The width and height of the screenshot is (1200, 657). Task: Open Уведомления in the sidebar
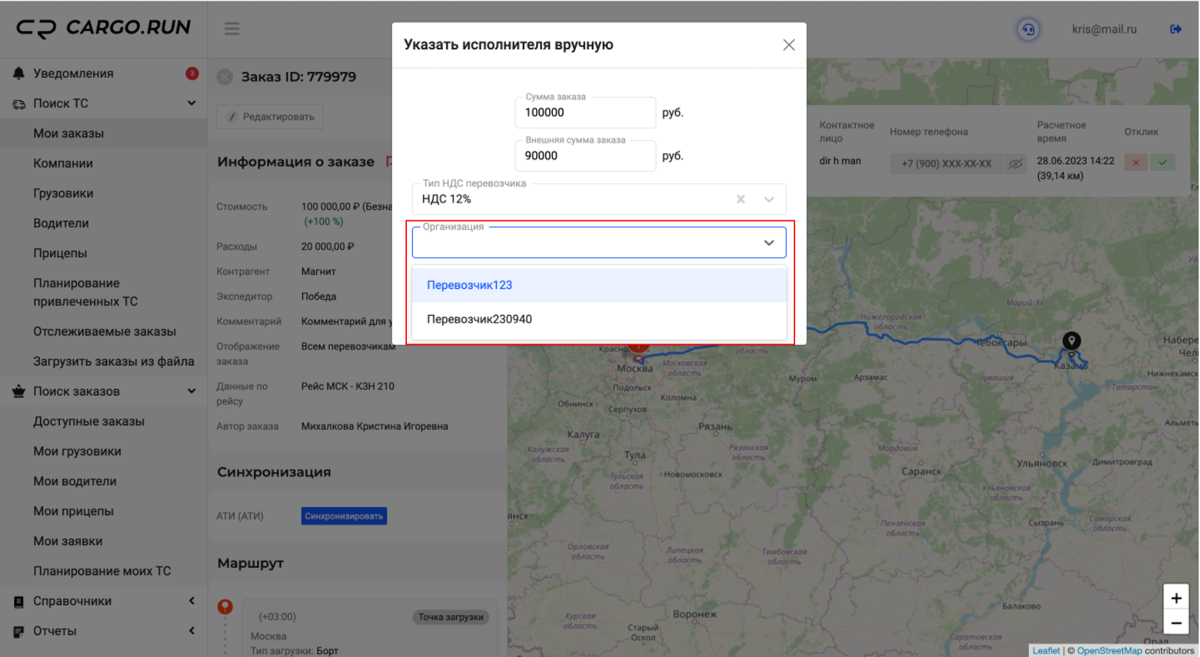point(73,73)
